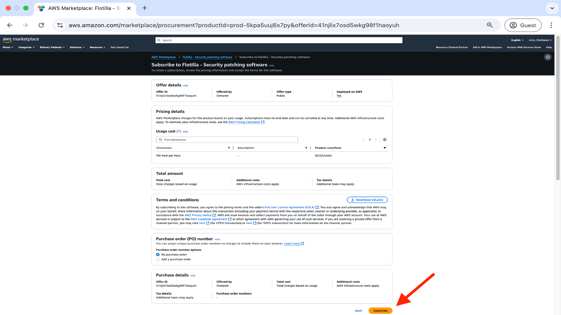Select Add a purchase order radio option
Image resolution: width=561 pixels, height=315 pixels.
(158, 259)
